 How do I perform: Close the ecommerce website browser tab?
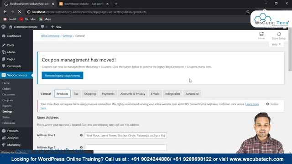coord(108,4)
